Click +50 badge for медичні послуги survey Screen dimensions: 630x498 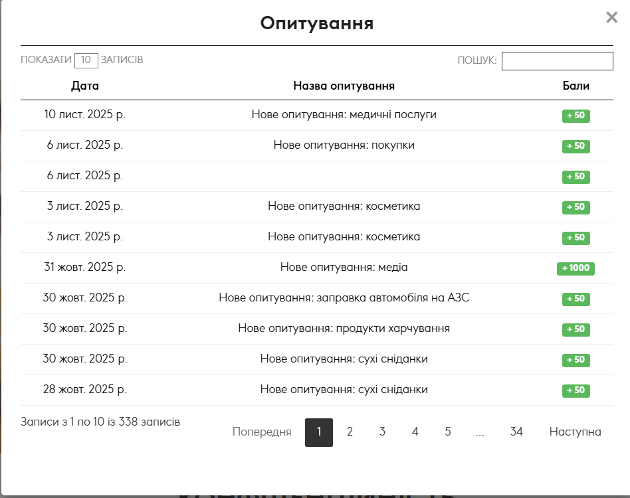click(x=576, y=116)
